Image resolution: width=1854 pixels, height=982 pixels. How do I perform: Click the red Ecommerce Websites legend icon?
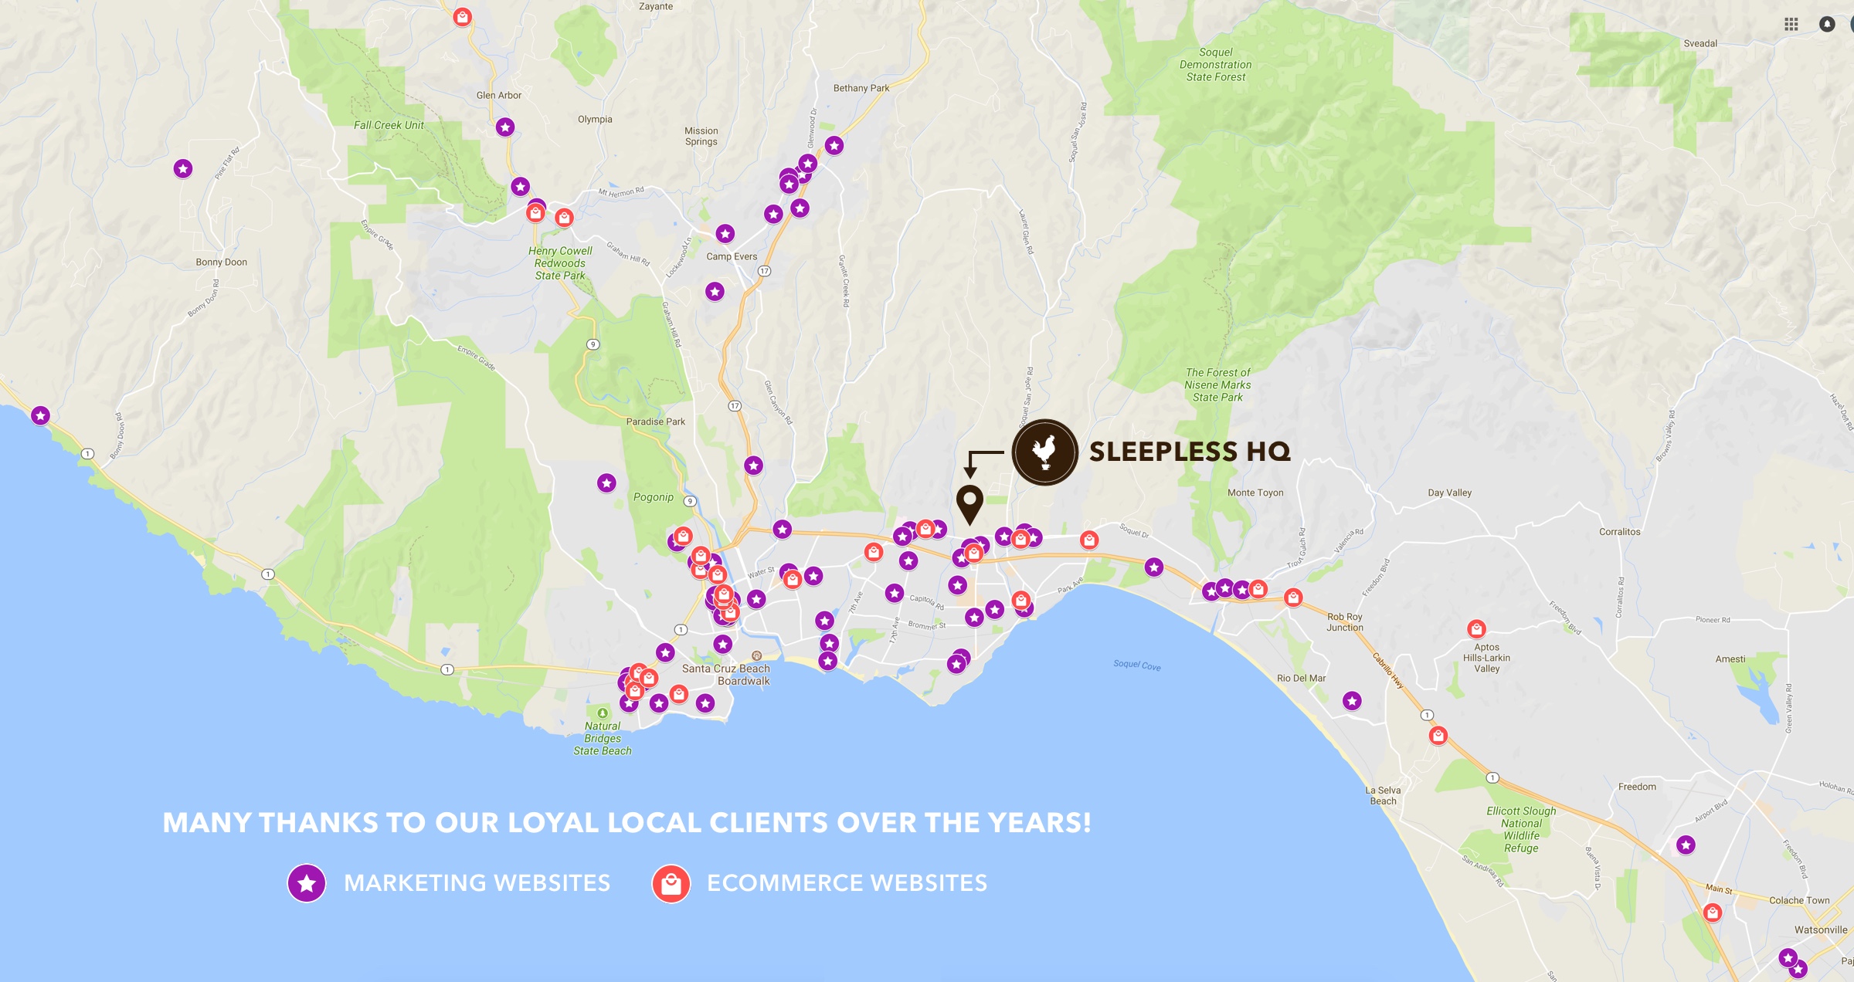click(671, 883)
